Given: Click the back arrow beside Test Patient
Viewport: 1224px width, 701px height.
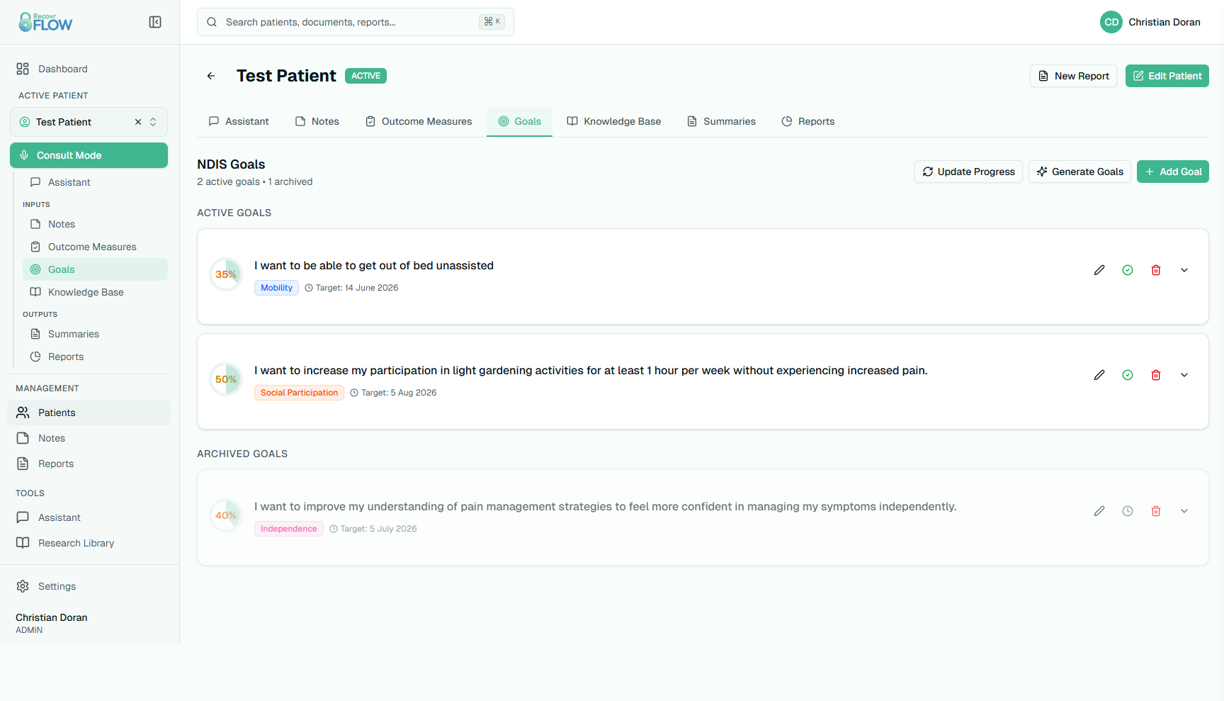Looking at the screenshot, I should [x=211, y=76].
